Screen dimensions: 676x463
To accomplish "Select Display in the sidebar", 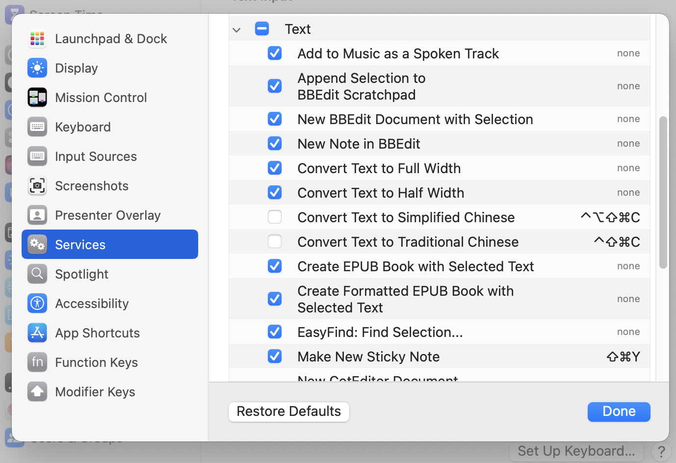I will (x=110, y=68).
